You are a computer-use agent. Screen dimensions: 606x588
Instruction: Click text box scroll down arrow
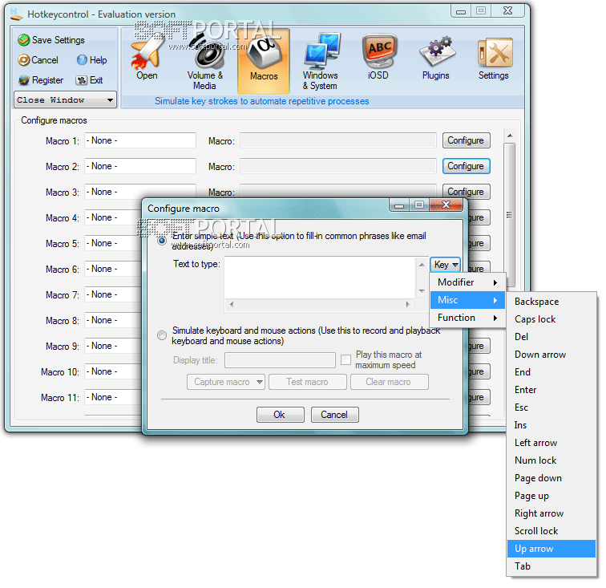pos(422,291)
